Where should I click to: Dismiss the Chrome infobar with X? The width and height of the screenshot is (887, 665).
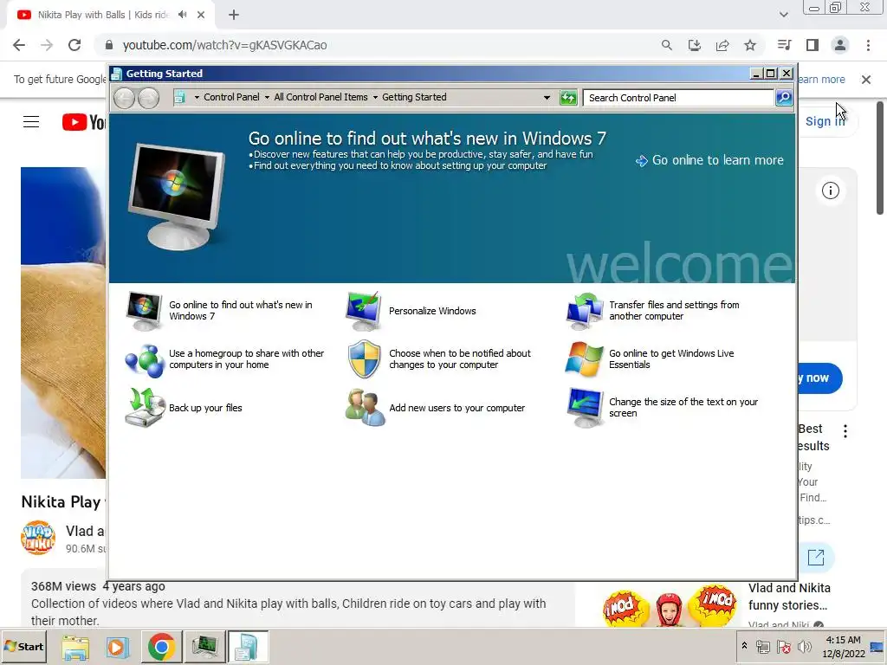pos(865,80)
